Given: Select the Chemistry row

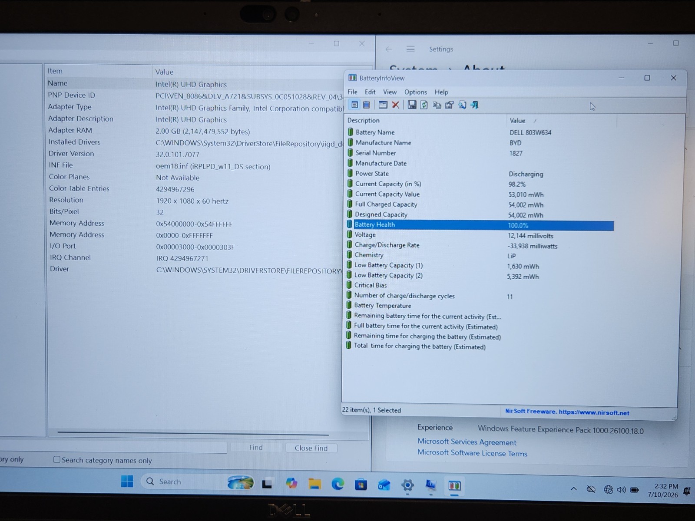Looking at the screenshot, I should pyautogui.click(x=480, y=255).
